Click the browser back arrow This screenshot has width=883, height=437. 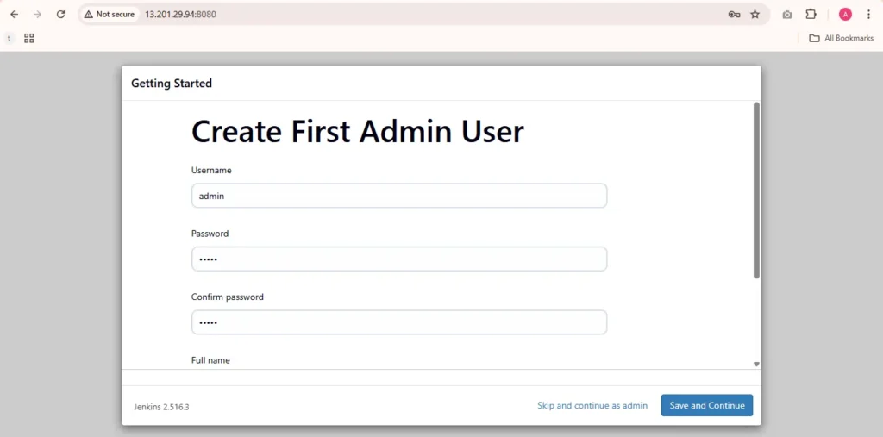(15, 15)
